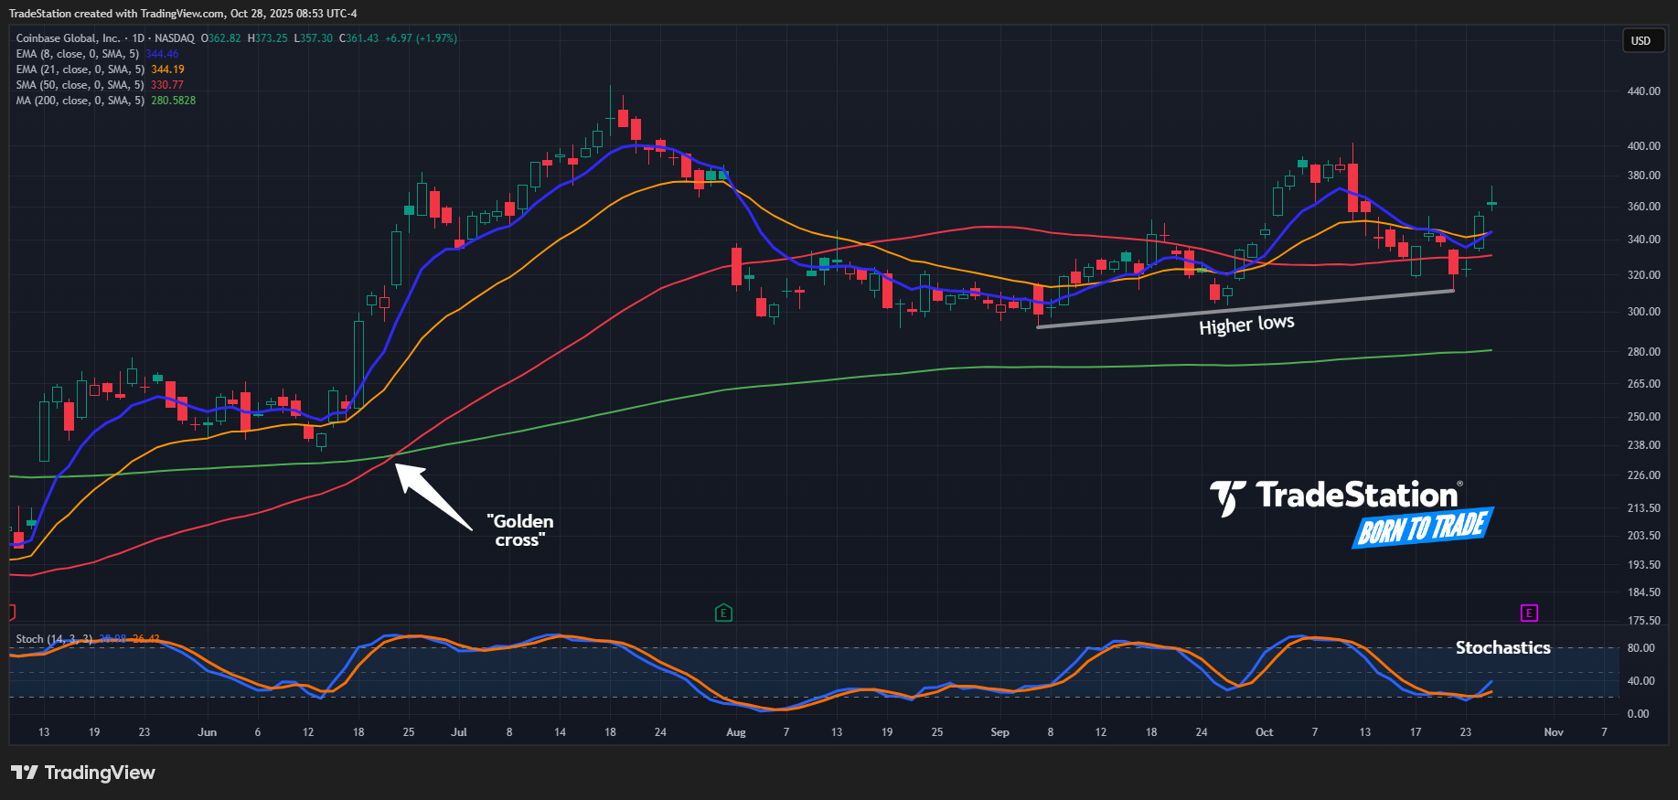The image size is (1678, 800).
Task: Click the Stochastics text label
Action: (1502, 647)
